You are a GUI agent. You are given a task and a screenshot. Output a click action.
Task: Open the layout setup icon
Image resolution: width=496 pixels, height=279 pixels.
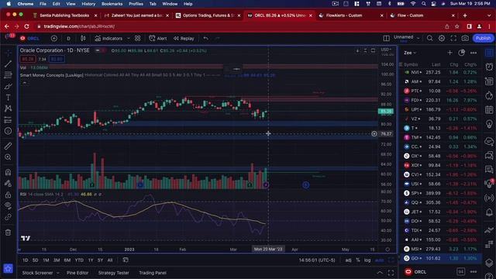386,38
